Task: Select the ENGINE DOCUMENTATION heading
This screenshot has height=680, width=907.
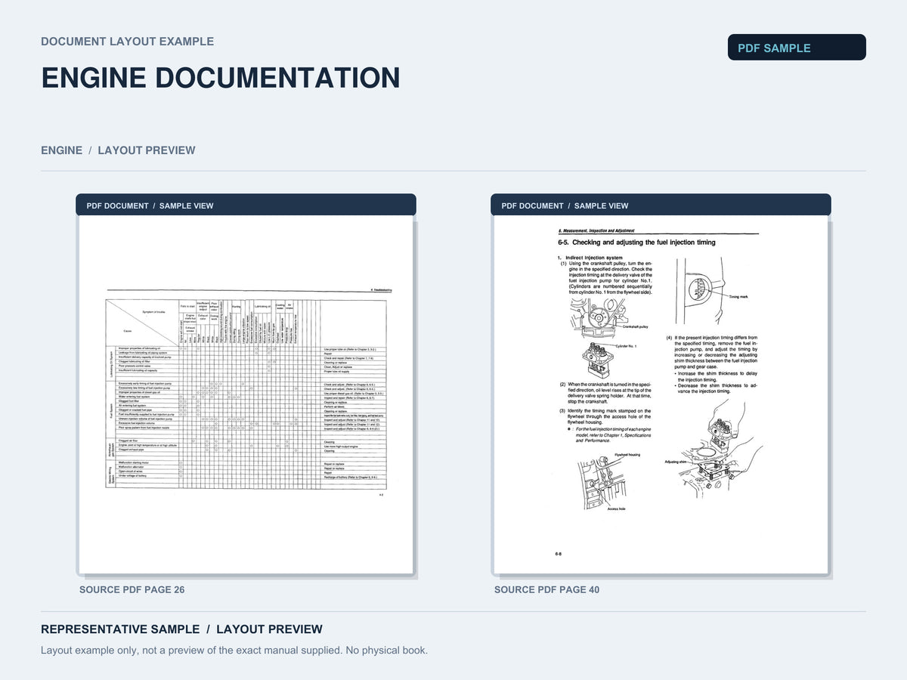Action: 221,78
